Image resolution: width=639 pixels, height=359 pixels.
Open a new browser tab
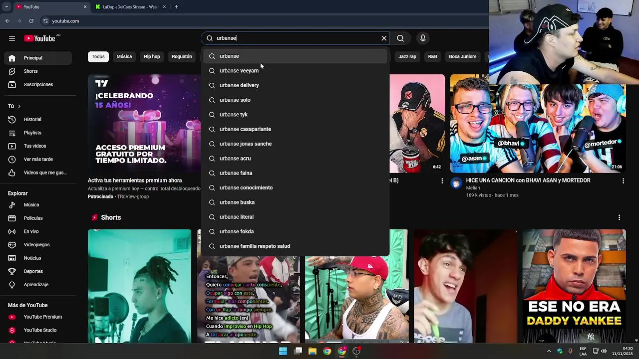[x=176, y=7]
